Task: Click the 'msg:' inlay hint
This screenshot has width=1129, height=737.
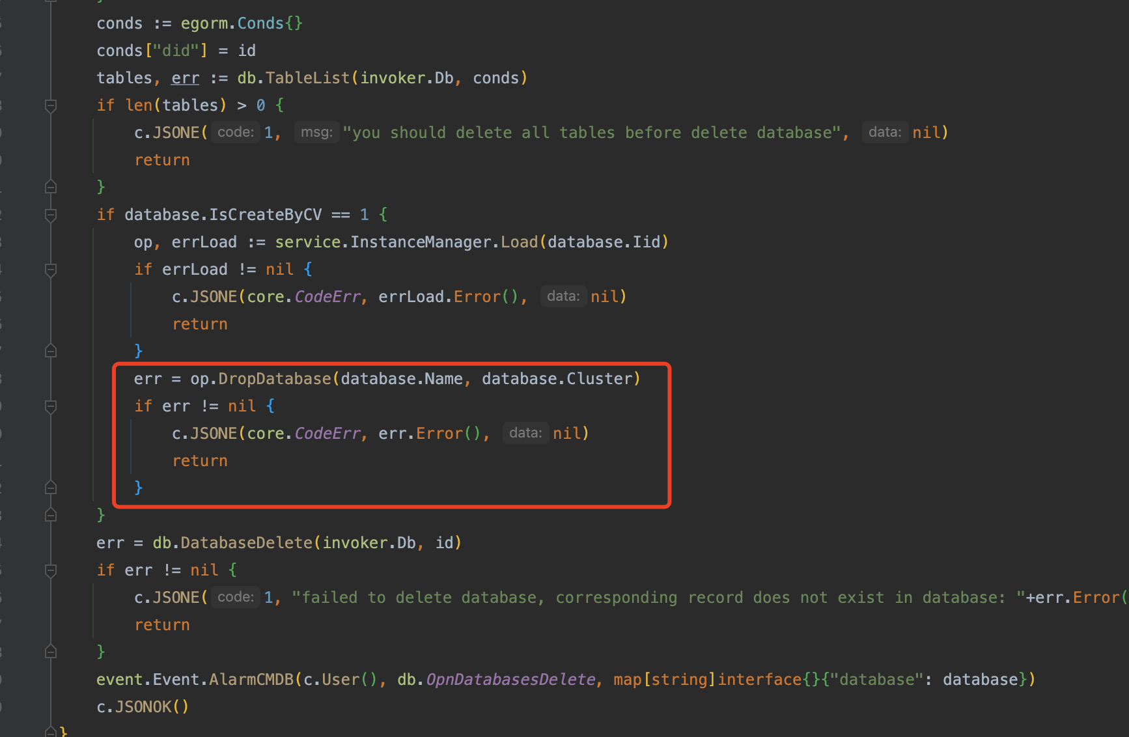Action: (316, 132)
